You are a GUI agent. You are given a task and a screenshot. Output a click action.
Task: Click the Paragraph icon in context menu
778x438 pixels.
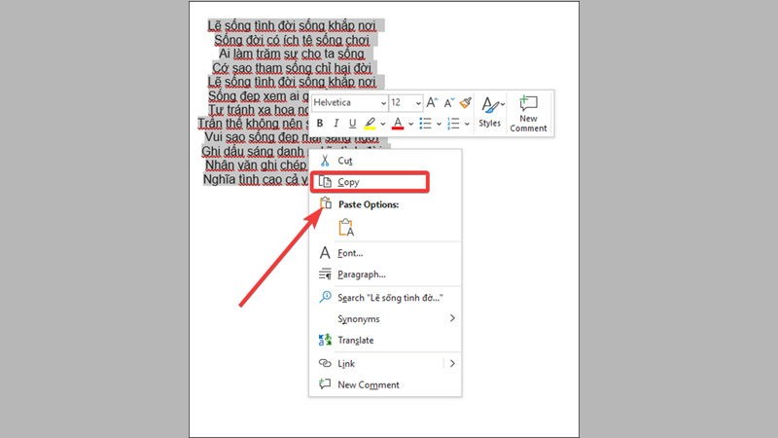click(325, 274)
